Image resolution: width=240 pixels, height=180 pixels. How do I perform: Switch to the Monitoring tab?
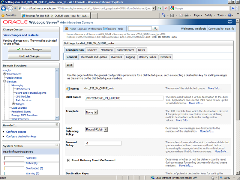[x=106, y=50]
